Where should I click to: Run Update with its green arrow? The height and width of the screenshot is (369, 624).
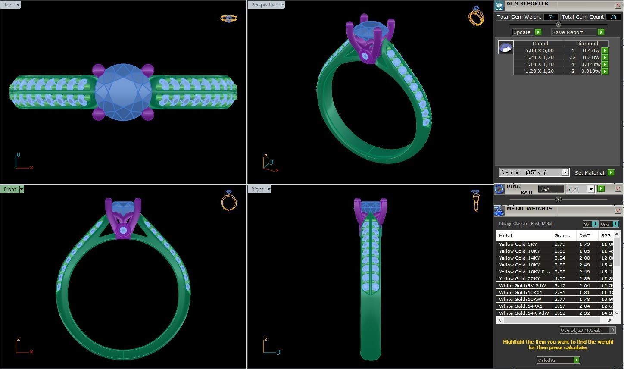(538, 32)
